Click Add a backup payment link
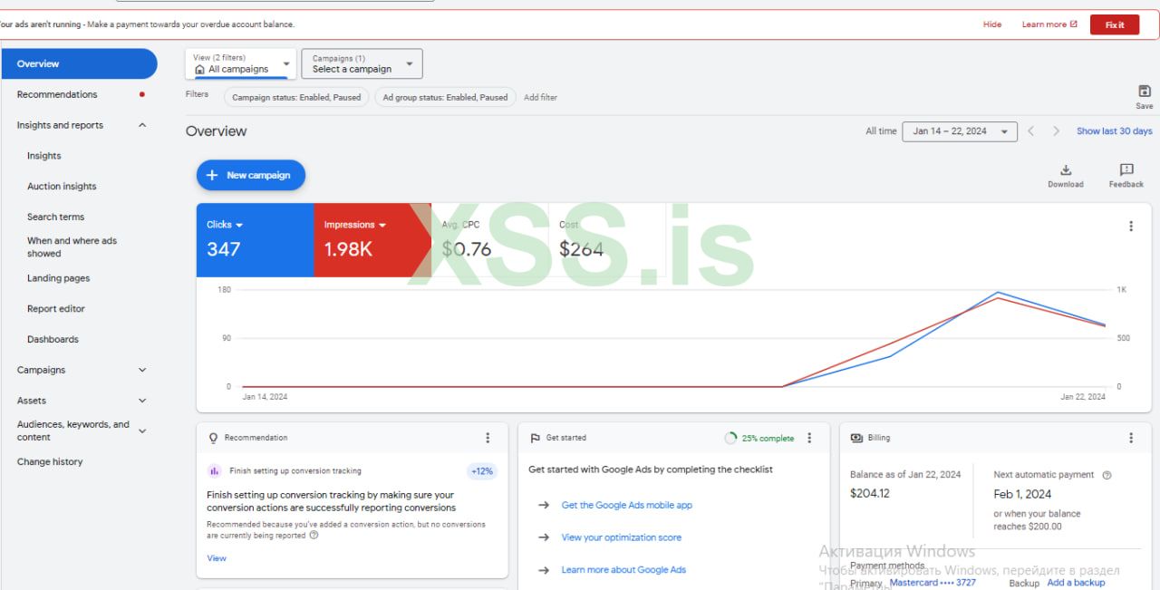This screenshot has height=590, width=1160. (x=1076, y=583)
